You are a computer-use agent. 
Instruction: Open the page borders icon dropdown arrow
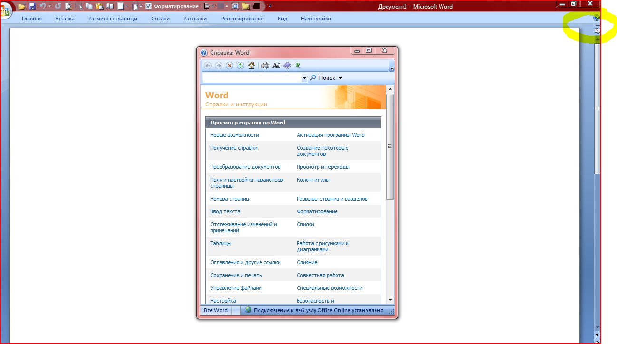(x=126, y=7)
